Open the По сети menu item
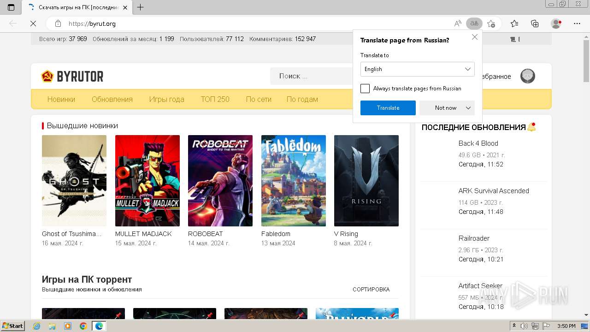This screenshot has width=590, height=332. [x=259, y=99]
